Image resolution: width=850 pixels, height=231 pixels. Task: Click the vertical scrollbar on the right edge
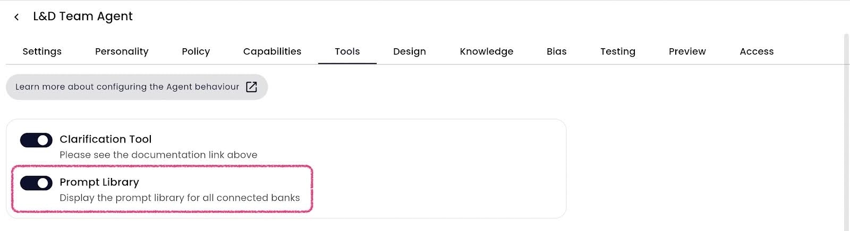[x=847, y=132]
